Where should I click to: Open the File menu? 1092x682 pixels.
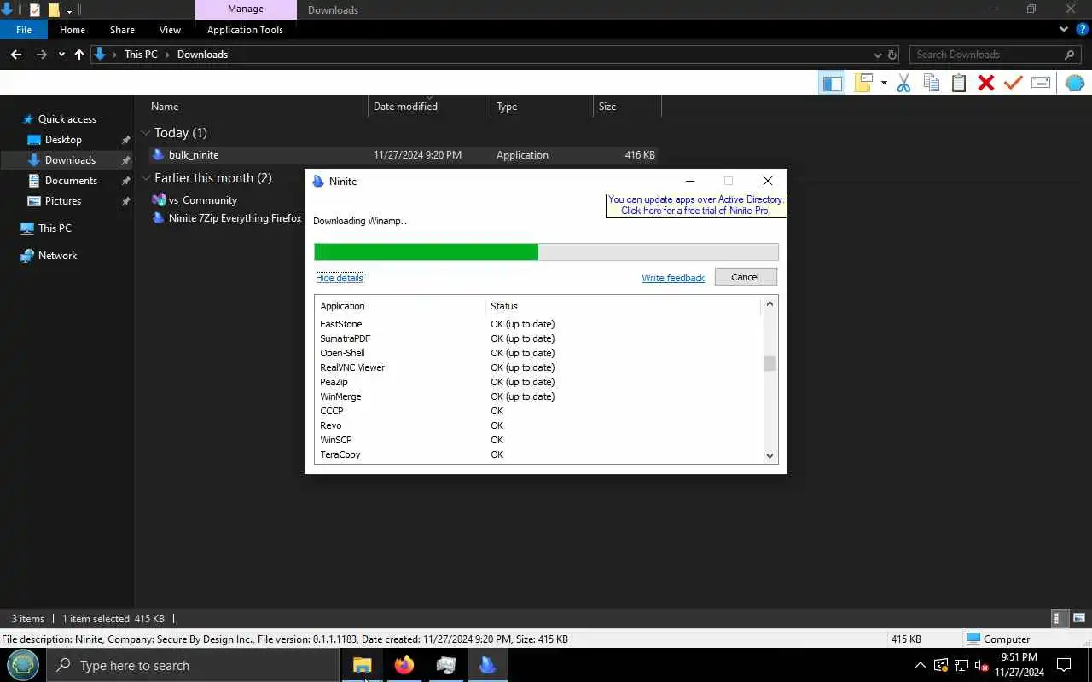[24, 30]
